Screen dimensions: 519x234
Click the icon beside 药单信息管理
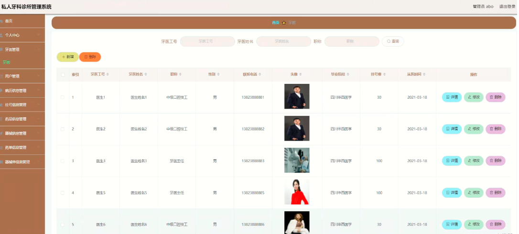1,148
